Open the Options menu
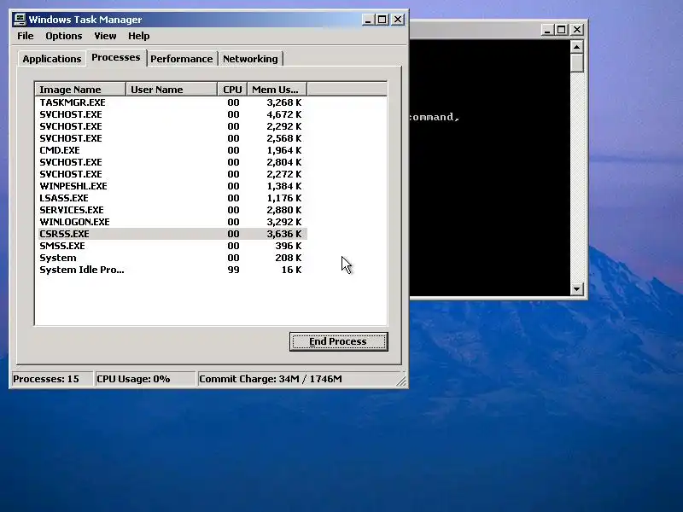 63,36
